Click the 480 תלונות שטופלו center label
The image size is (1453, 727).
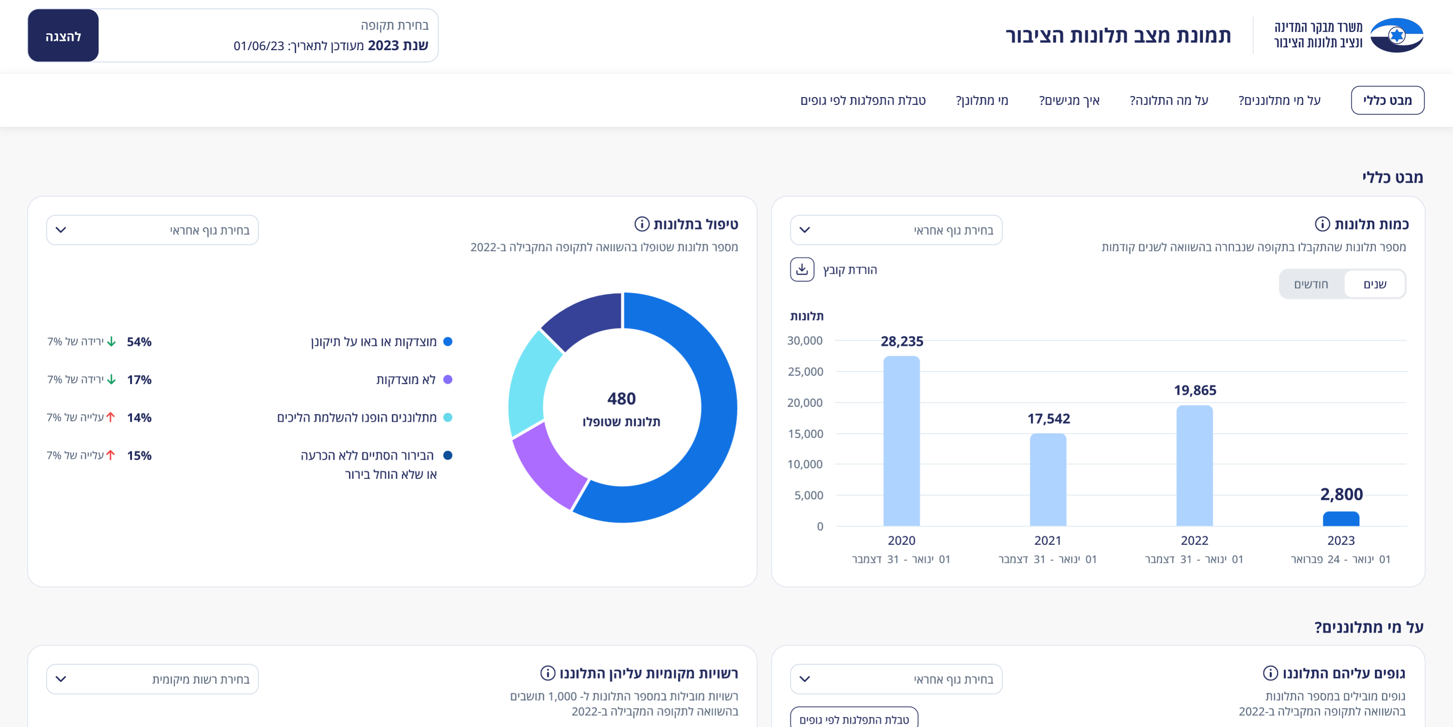[x=621, y=409]
